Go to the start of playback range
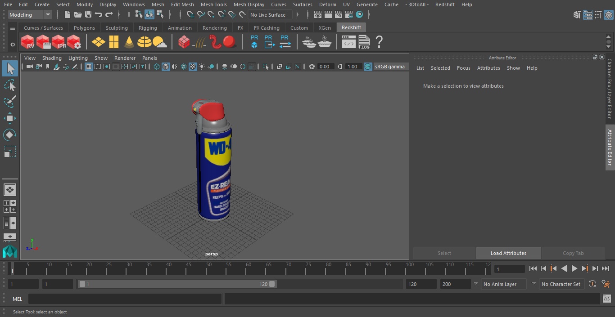The image size is (615, 317). (x=533, y=268)
